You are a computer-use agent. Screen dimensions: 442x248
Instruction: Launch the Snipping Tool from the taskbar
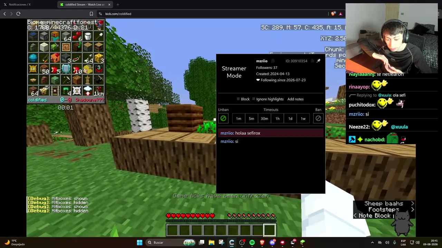[221, 242]
